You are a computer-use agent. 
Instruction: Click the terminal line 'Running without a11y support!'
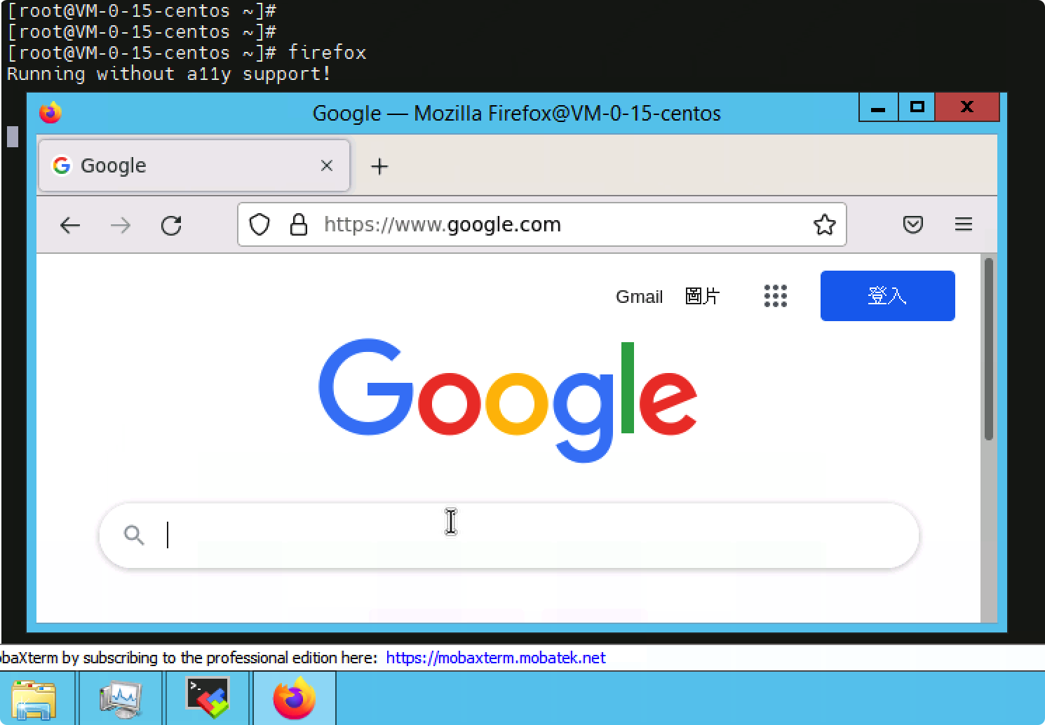pyautogui.click(x=169, y=74)
